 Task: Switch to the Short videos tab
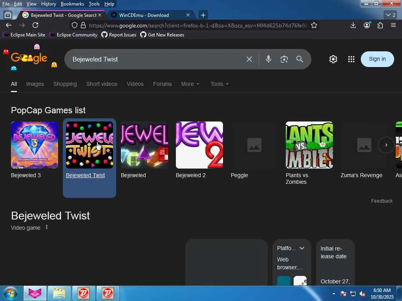[x=102, y=84]
